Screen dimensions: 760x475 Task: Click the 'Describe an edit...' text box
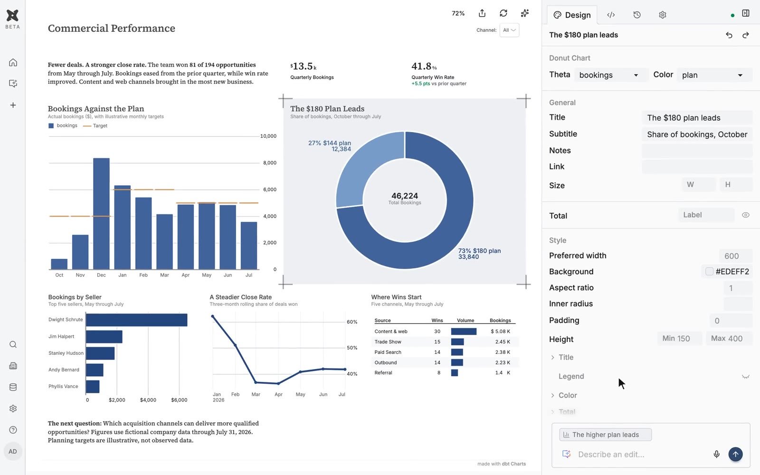coord(641,455)
